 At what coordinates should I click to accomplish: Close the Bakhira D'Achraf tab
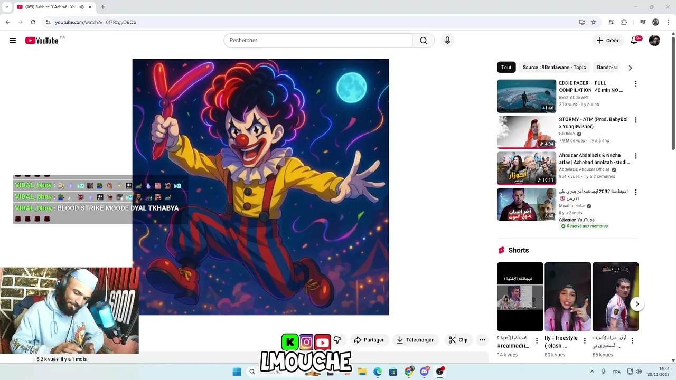coord(90,7)
